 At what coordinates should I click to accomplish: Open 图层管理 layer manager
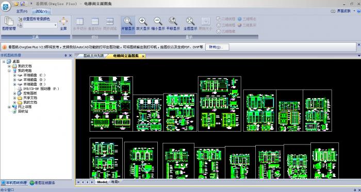[9, 24]
